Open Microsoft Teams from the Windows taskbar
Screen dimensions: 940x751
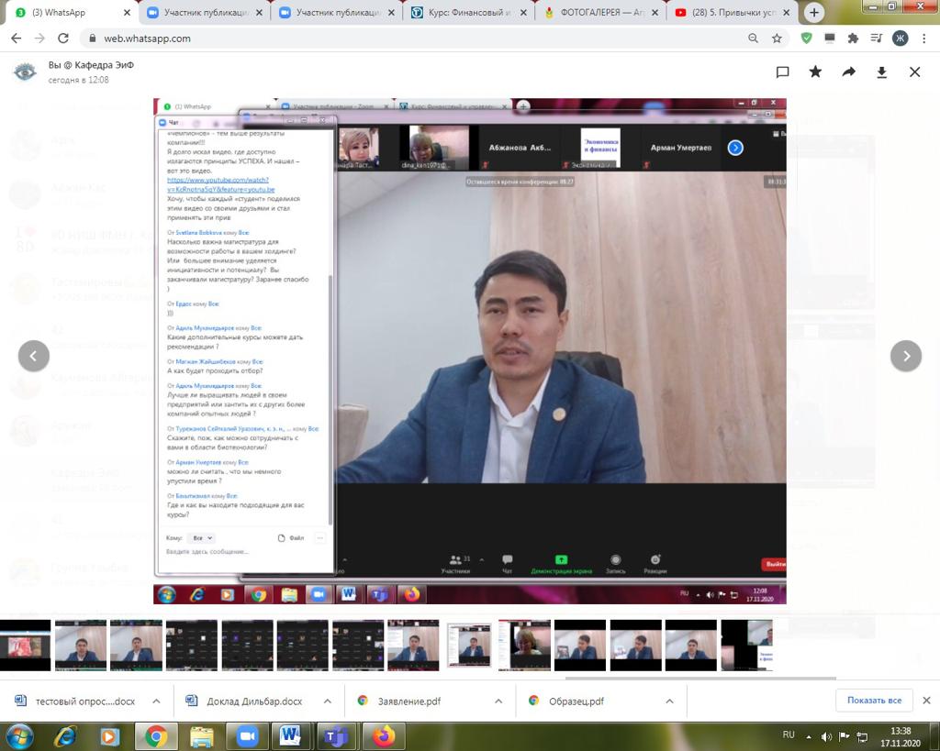pyautogui.click(x=336, y=735)
